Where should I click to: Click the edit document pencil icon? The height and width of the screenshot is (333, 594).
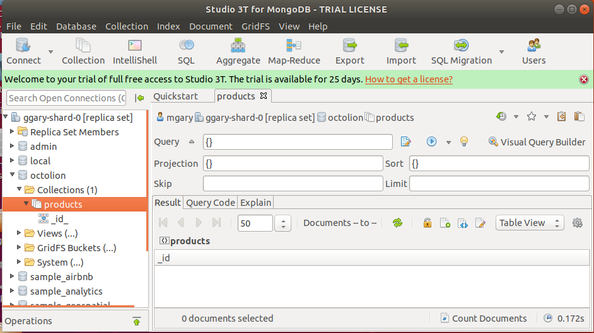click(480, 223)
